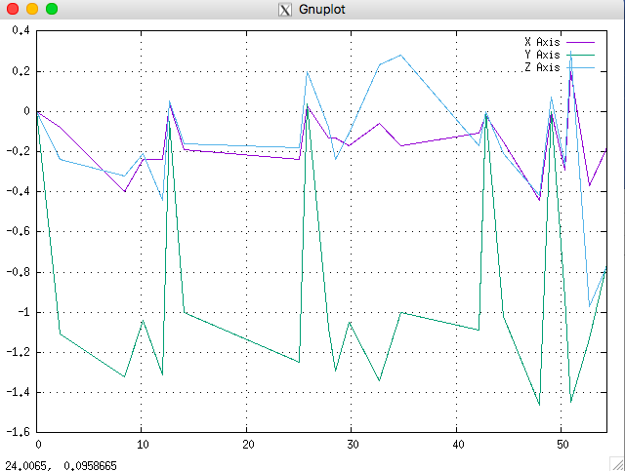The image size is (625, 471).
Task: Click the y-axis tick label '-1.6'
Action: pyautogui.click(x=19, y=432)
